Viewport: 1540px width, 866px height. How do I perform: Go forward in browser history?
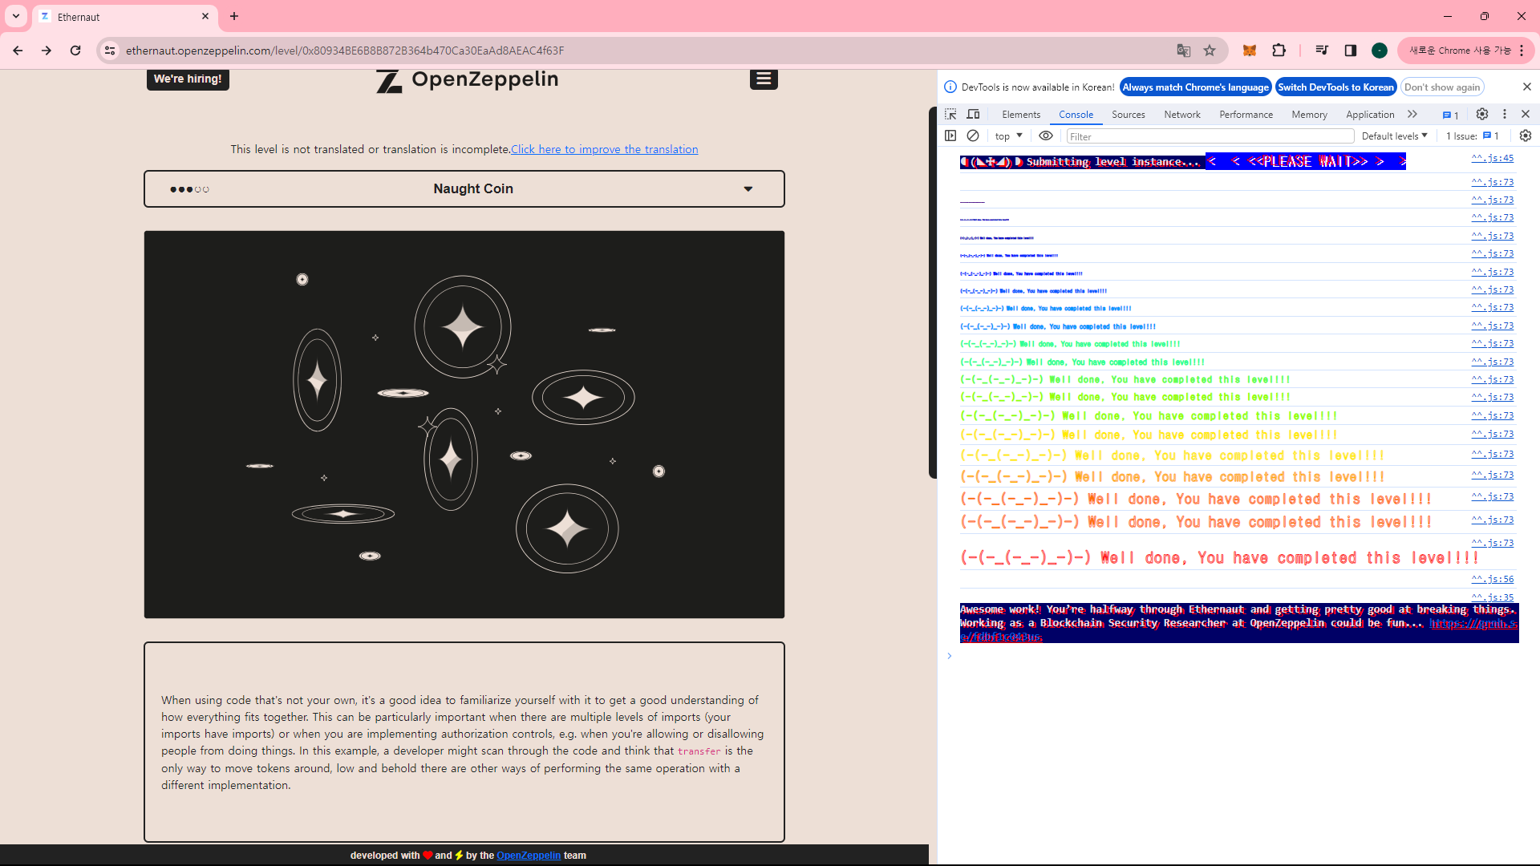click(x=47, y=51)
